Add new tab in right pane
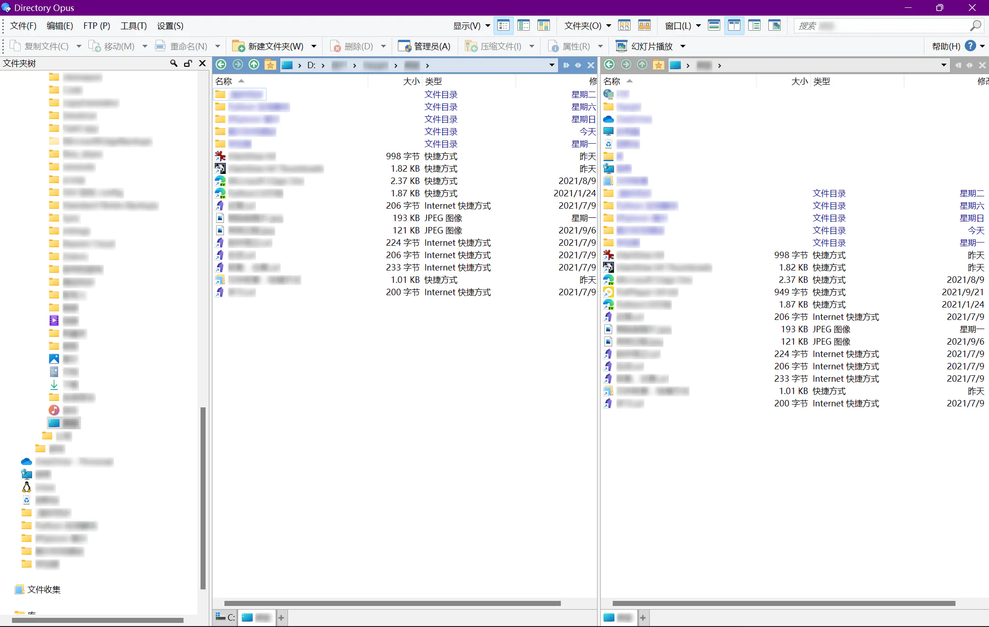Viewport: 989px width, 627px height. click(643, 617)
